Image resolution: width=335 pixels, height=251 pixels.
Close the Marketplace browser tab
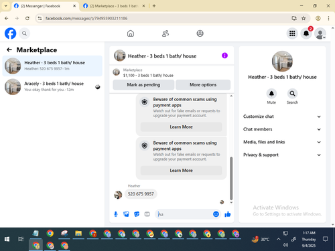pos(143,6)
